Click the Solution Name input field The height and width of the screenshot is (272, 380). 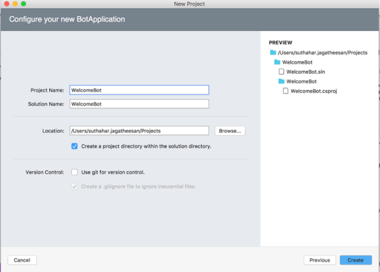pyautogui.click(x=139, y=104)
